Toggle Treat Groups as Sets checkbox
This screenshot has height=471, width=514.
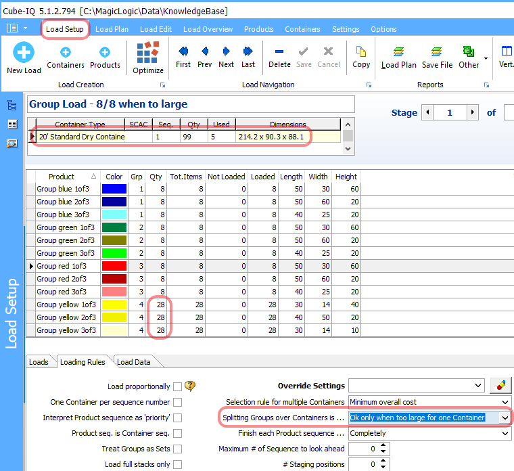pos(177,449)
